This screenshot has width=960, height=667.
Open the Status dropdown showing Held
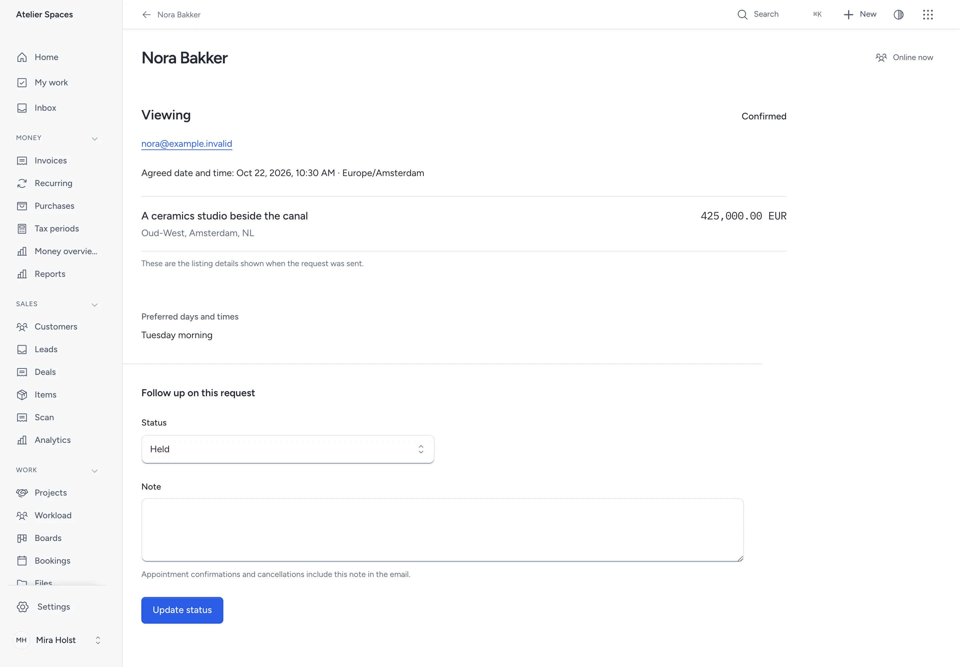[288, 449]
